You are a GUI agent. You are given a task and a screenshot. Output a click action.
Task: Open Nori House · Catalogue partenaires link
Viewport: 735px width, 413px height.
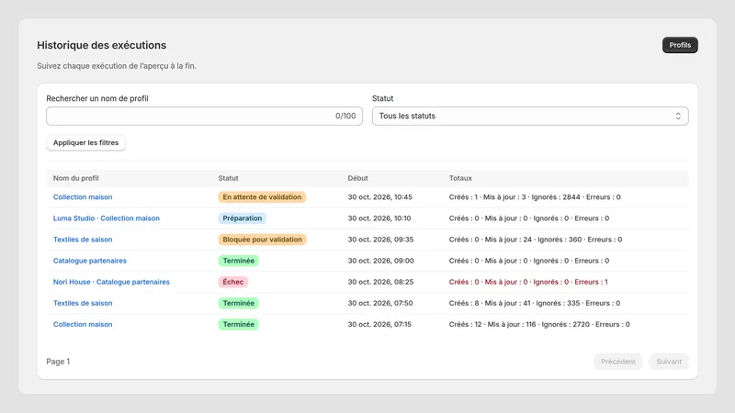(111, 282)
